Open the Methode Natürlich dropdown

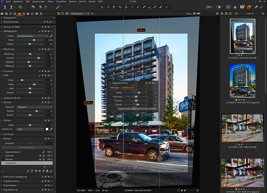tap(35, 107)
